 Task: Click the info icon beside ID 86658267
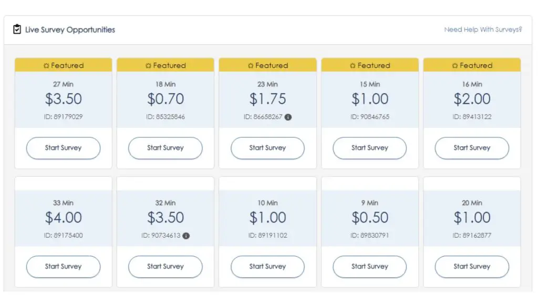(288, 117)
